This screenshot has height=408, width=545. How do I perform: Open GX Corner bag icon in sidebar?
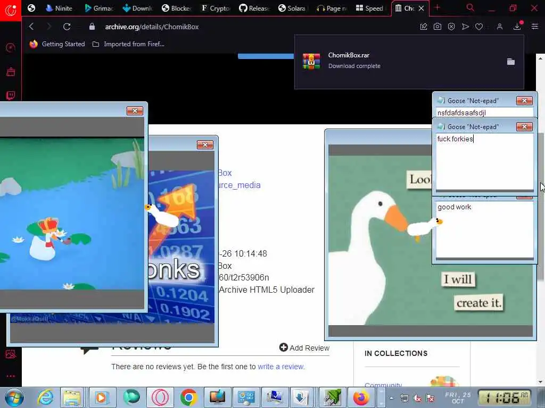(11, 72)
